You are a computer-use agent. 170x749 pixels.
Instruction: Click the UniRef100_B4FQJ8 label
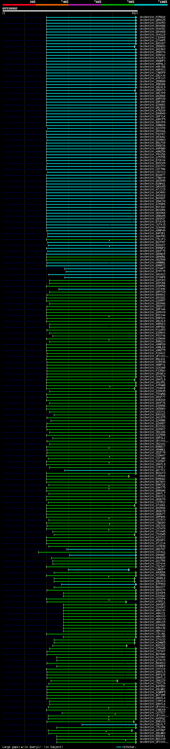pyautogui.click(x=152, y=675)
